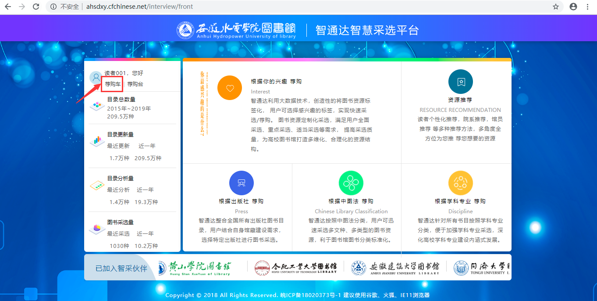Click the orange heart interest icon

(230, 88)
